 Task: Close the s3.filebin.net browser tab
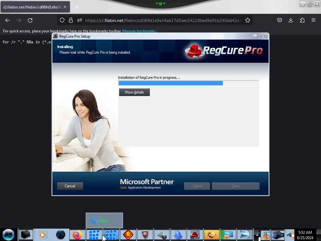coord(65,7)
